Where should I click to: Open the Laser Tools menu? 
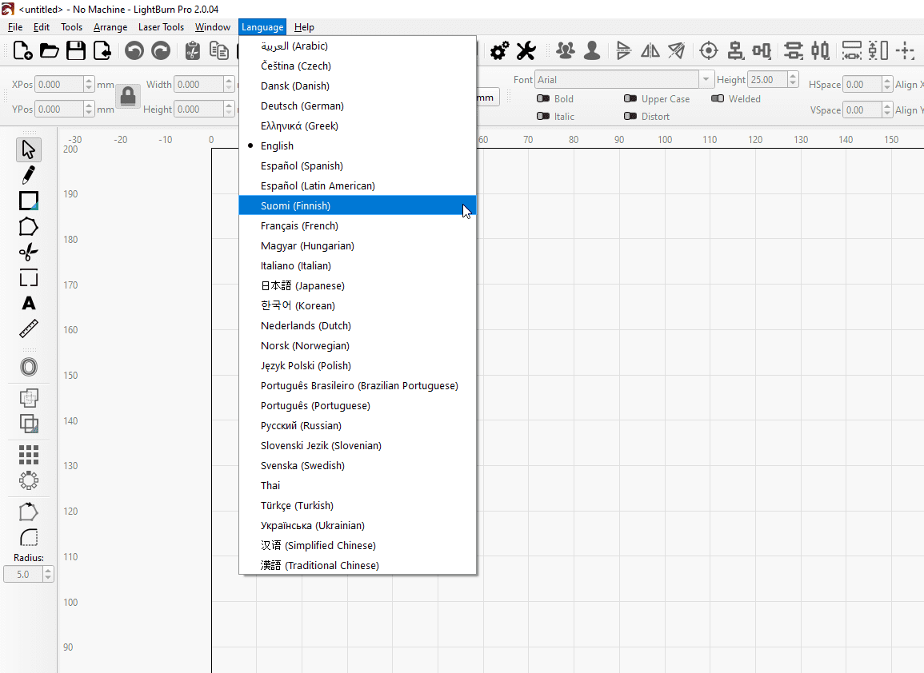point(161,27)
